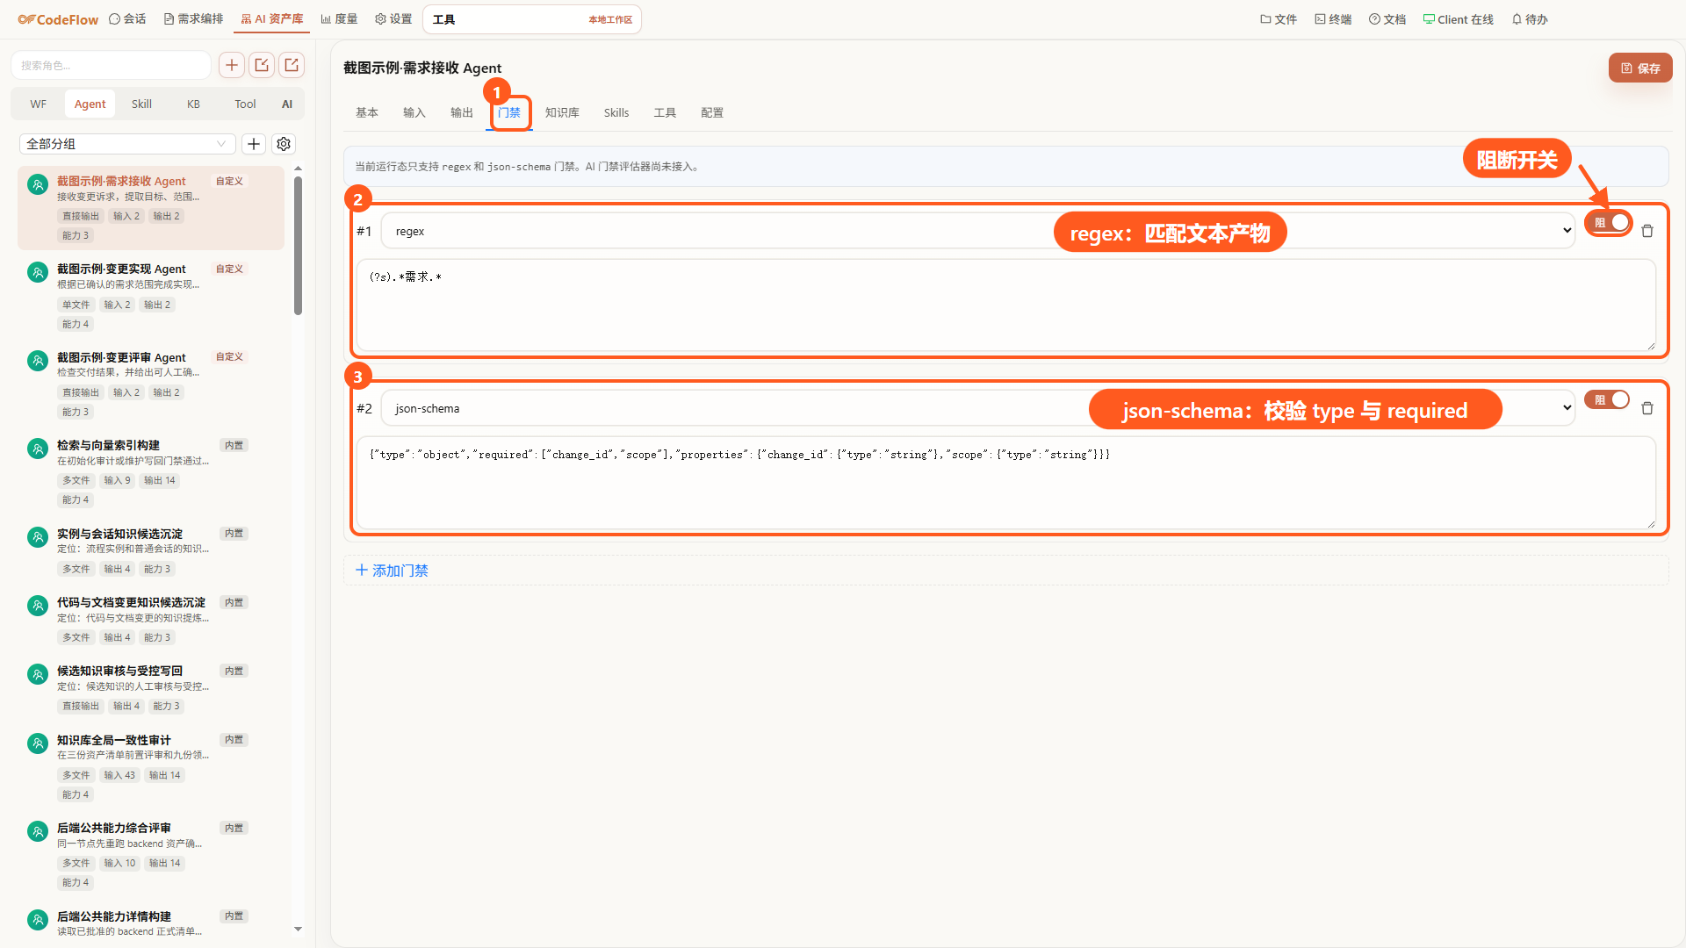The image size is (1686, 948).
Task: Open 待办 notifications bell
Action: pyautogui.click(x=1530, y=19)
